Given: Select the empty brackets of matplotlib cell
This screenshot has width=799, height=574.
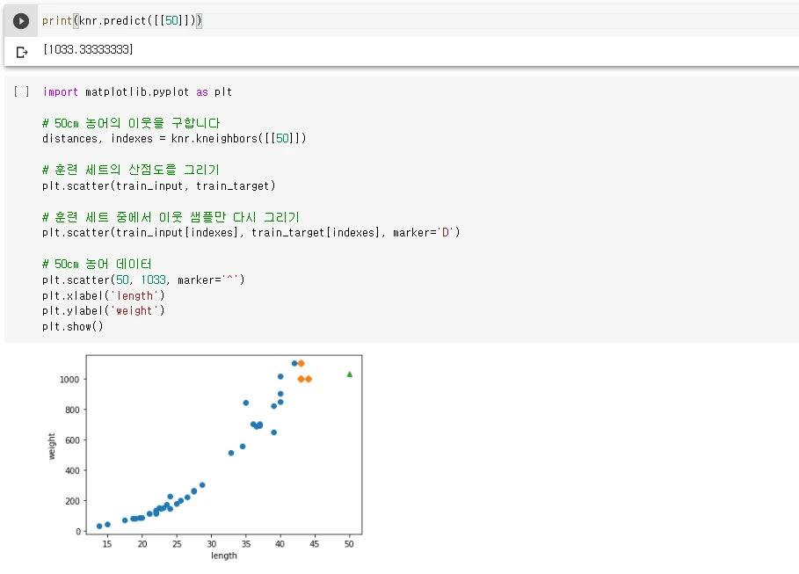Looking at the screenshot, I should coord(21,91).
